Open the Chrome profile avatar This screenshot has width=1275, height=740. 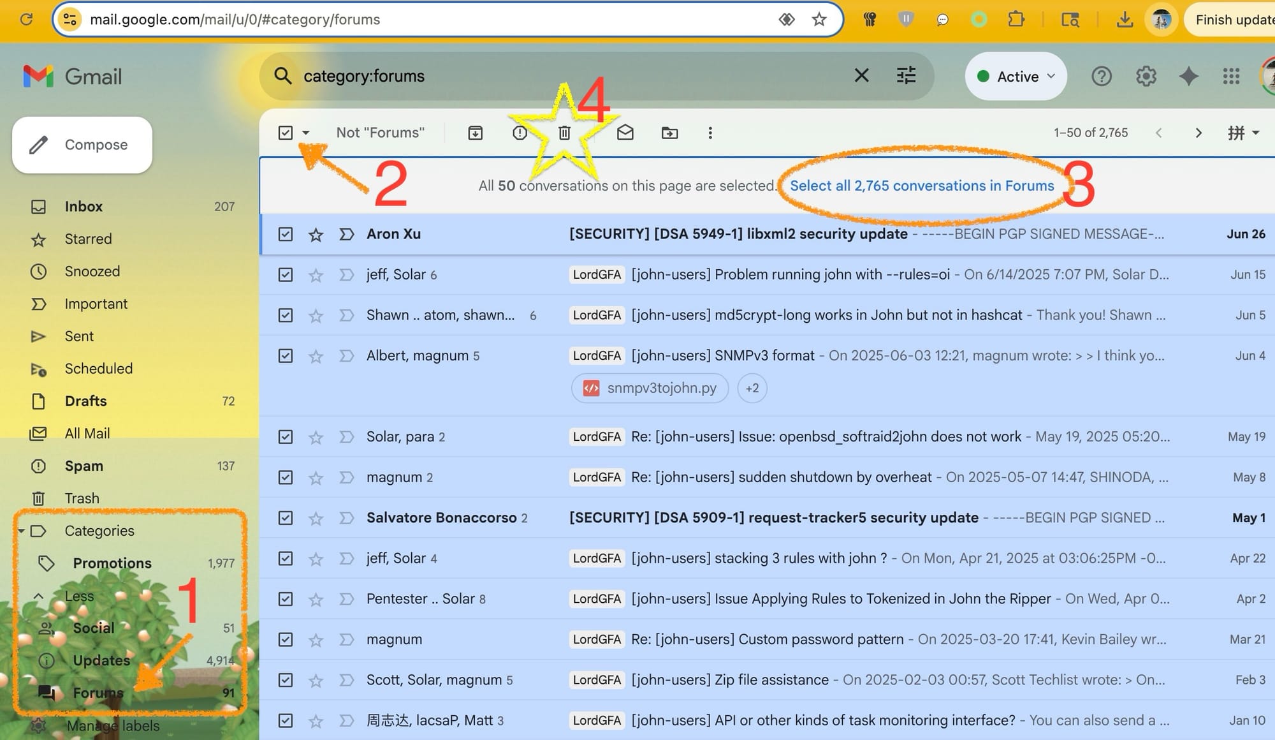1162,20
